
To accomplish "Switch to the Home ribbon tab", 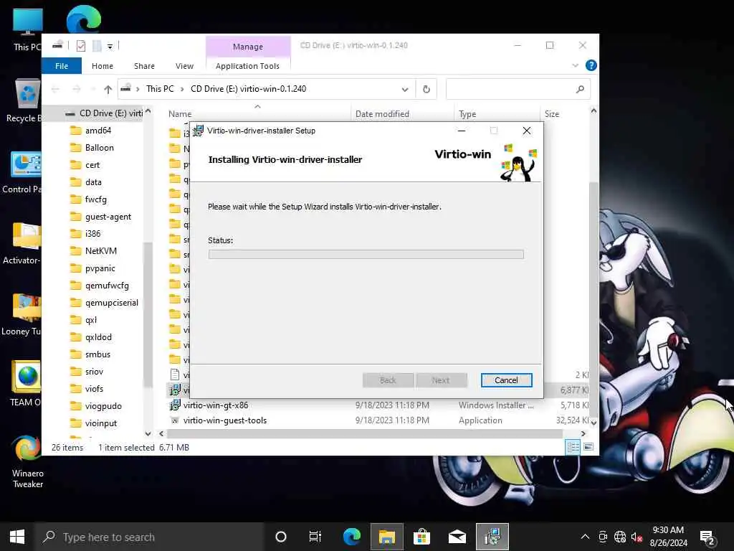I will coord(102,66).
